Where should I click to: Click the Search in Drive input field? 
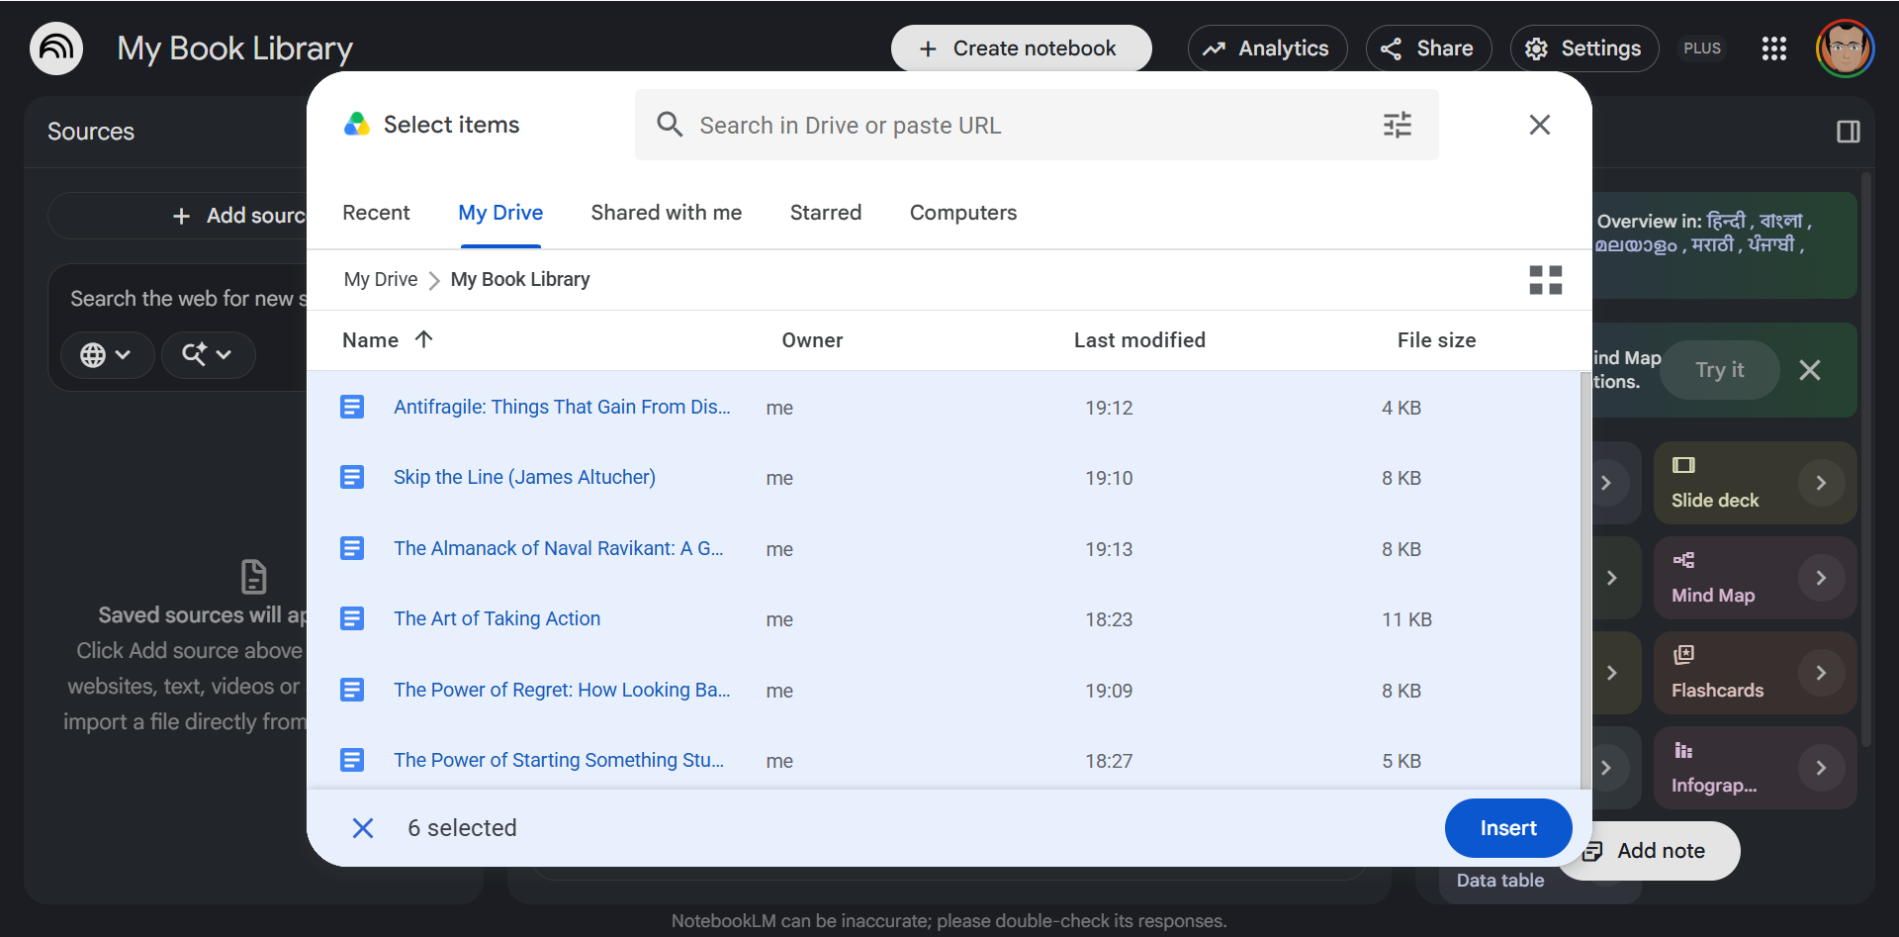tap(1037, 125)
